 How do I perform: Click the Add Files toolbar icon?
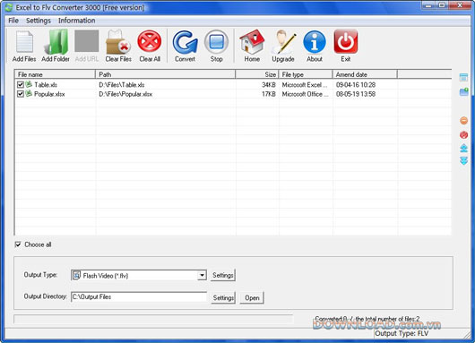pos(24,42)
